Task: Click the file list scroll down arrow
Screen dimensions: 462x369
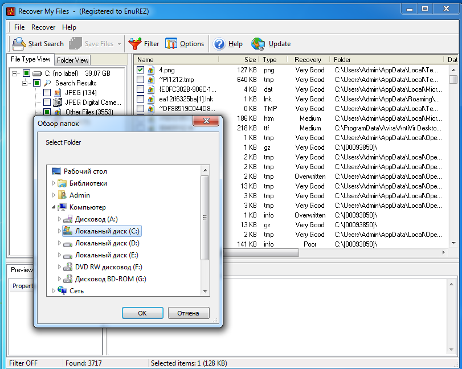Action: click(453, 243)
